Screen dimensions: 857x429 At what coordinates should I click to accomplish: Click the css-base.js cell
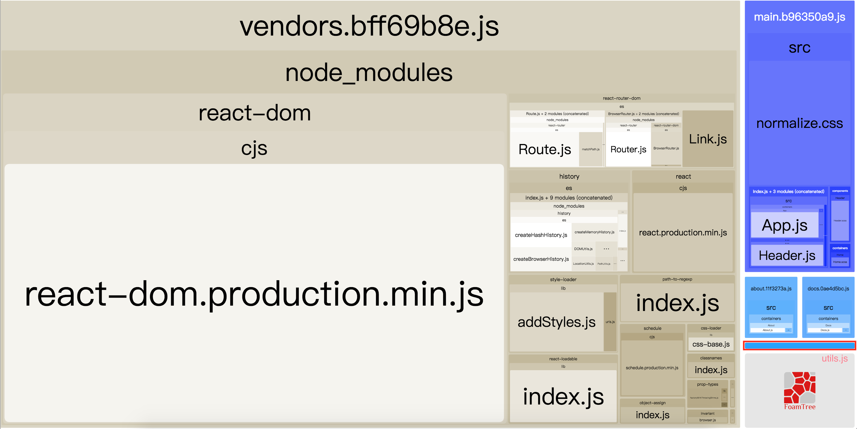[x=711, y=344]
